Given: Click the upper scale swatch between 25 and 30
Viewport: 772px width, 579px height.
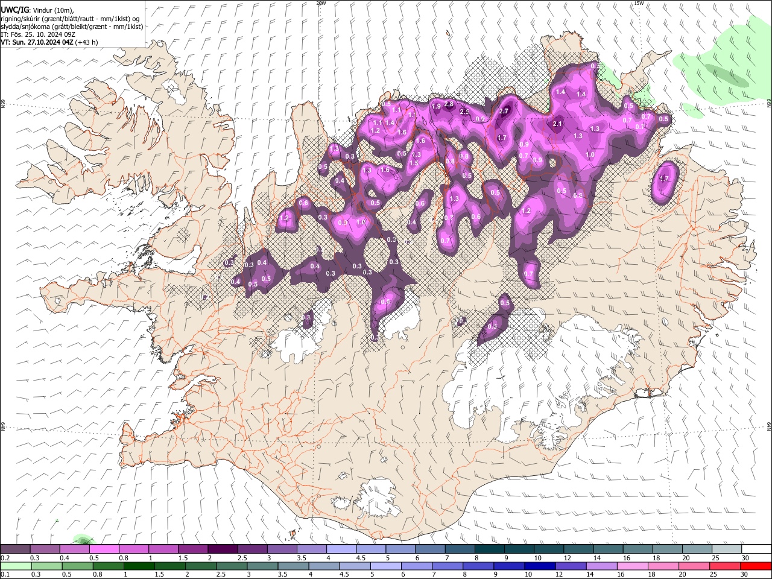Looking at the screenshot, I should [x=727, y=549].
